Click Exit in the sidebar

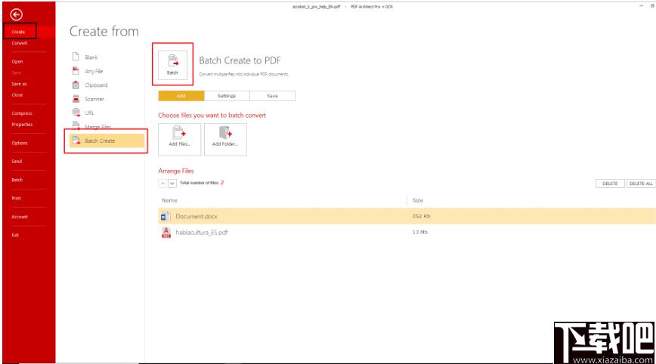tap(15, 235)
